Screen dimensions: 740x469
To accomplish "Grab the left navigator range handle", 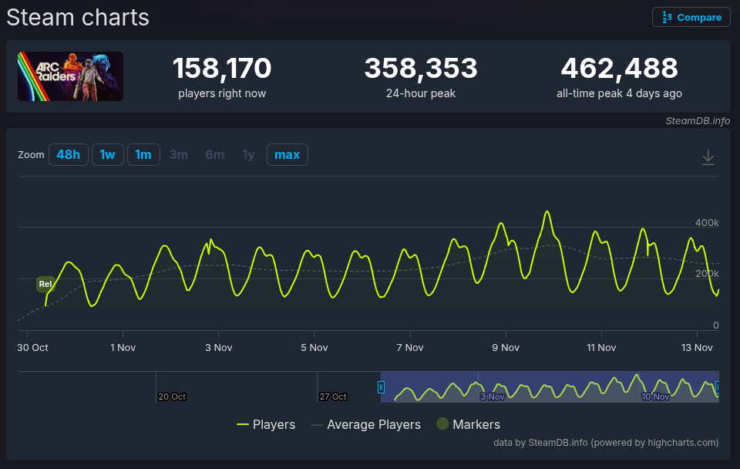I will [381, 387].
